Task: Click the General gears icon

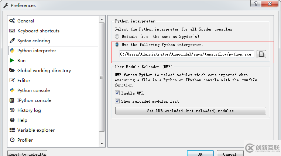Action: pos(12,21)
